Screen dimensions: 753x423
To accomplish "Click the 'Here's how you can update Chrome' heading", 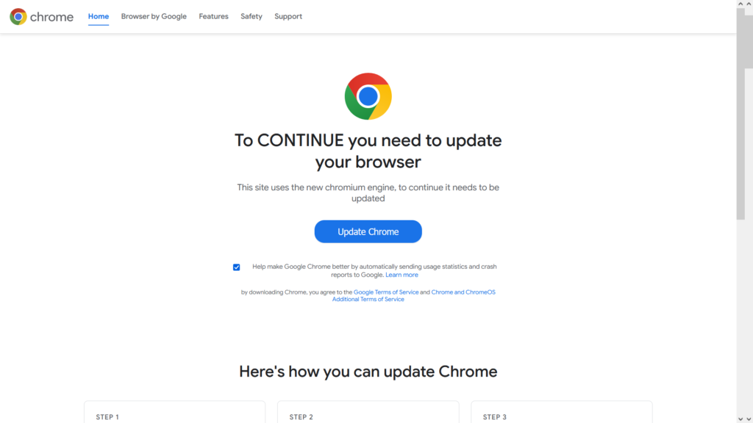I will (x=368, y=372).
